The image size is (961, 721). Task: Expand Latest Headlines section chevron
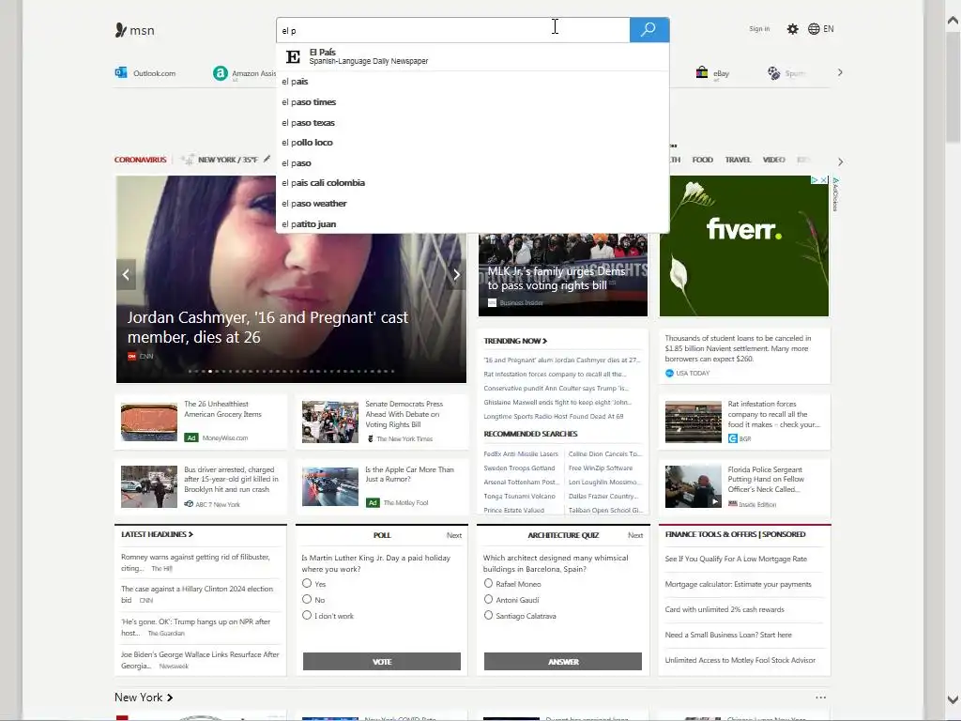(x=191, y=534)
